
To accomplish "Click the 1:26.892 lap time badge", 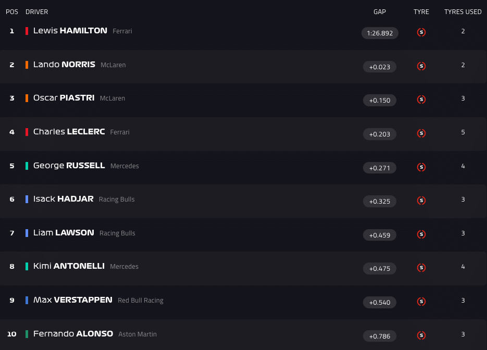I will click(x=380, y=33).
